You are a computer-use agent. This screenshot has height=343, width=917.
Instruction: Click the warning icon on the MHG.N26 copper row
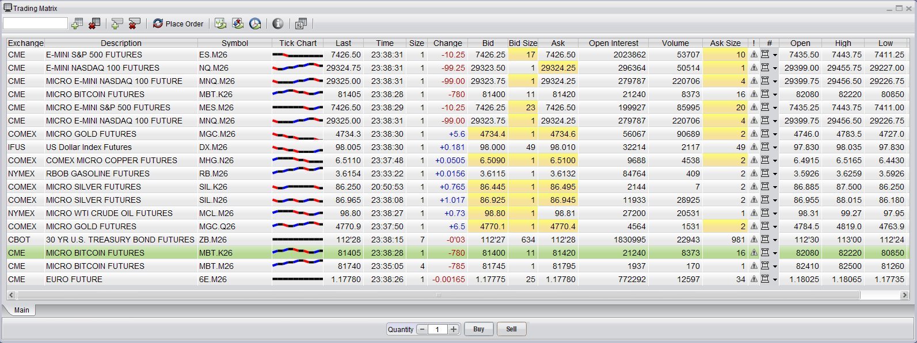pyautogui.click(x=754, y=160)
